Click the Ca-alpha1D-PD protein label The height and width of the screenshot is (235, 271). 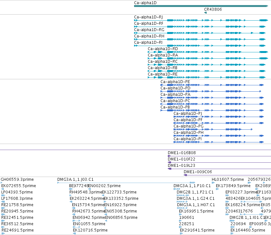175,88
